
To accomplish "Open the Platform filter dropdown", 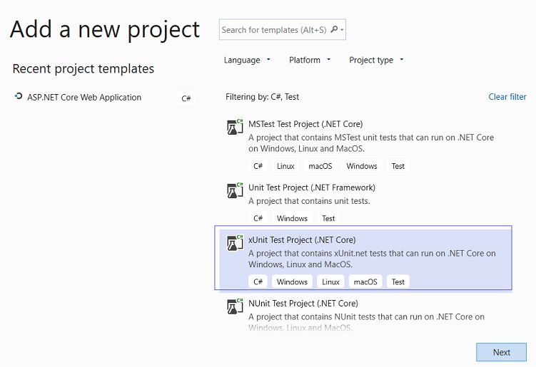I will (x=310, y=60).
